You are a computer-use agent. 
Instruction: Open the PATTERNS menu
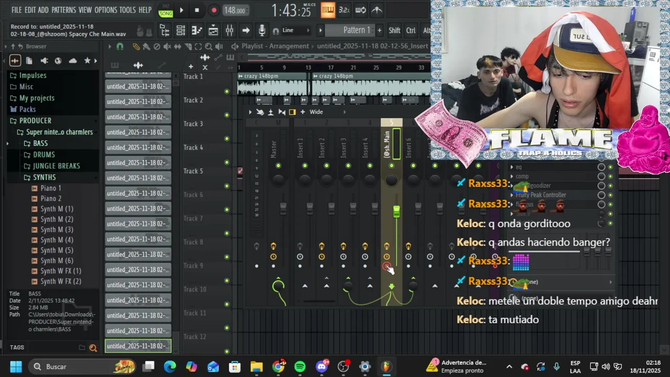point(64,10)
